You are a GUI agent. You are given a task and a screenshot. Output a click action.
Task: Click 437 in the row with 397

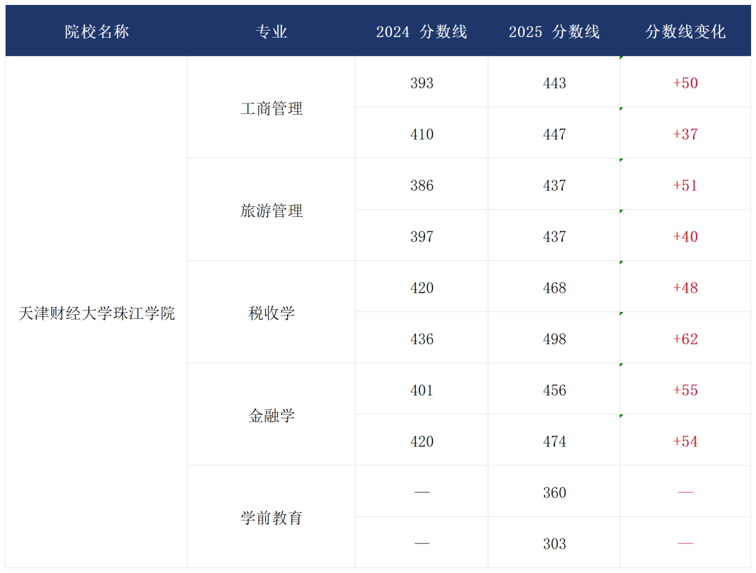click(x=554, y=236)
